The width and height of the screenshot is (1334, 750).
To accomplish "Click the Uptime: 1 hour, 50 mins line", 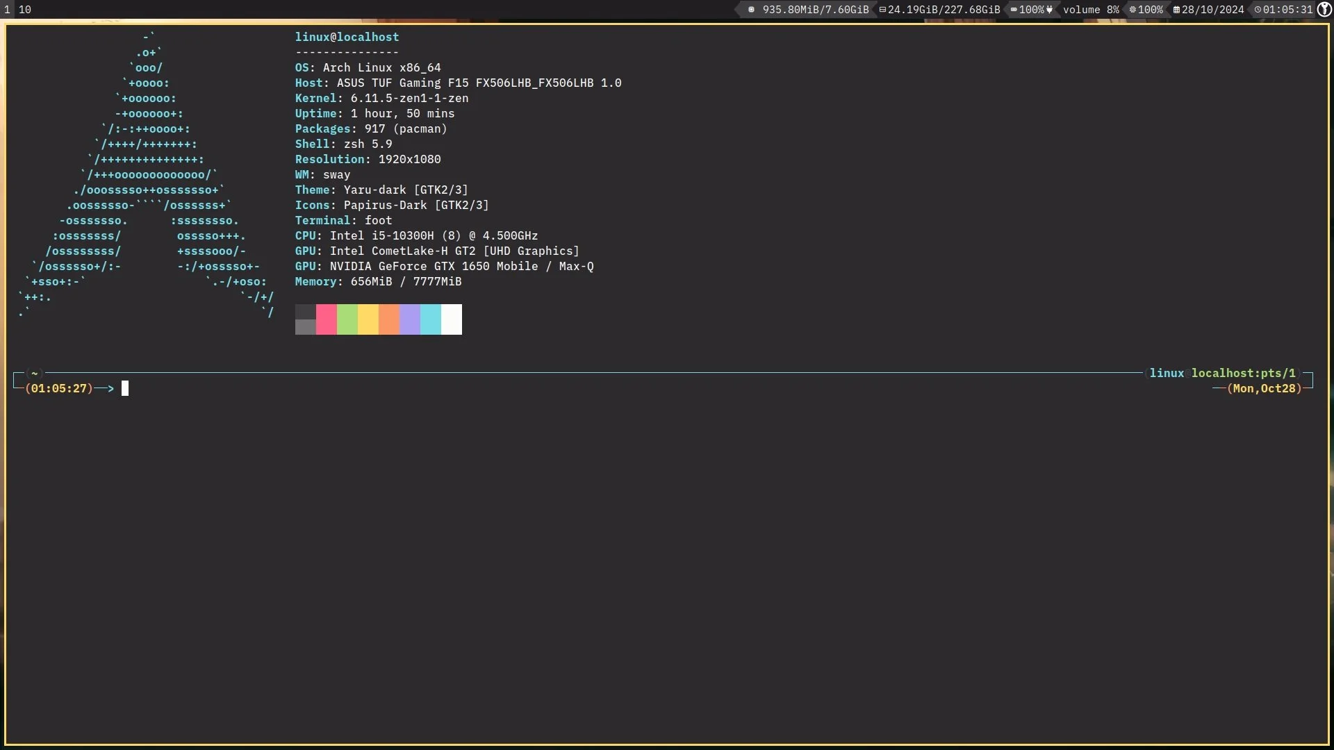I will (374, 113).
